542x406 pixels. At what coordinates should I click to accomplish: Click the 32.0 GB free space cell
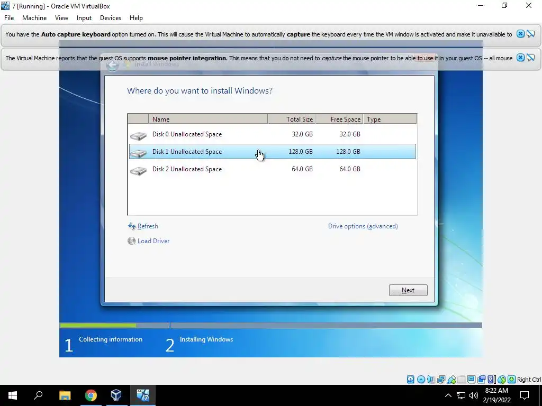click(x=350, y=134)
